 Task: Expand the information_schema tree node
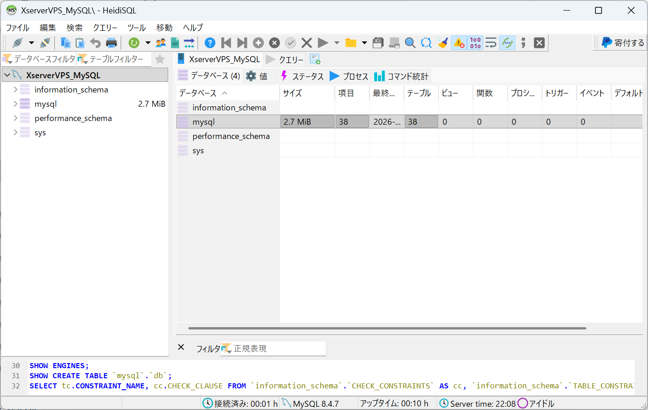[15, 90]
